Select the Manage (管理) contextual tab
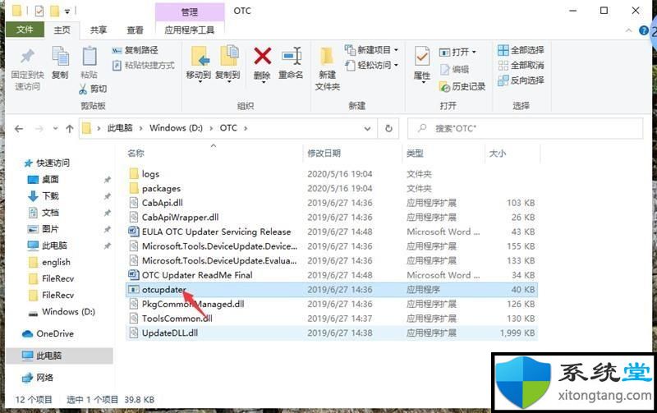Viewport: 657px width, 413px height. (190, 11)
